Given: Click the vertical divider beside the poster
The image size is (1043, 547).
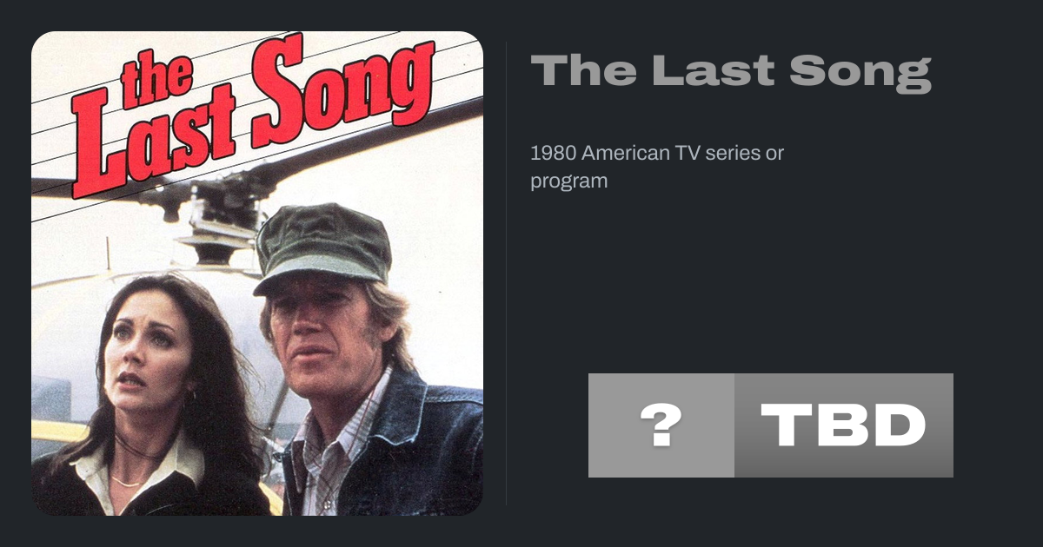Looking at the screenshot, I should (507, 273).
